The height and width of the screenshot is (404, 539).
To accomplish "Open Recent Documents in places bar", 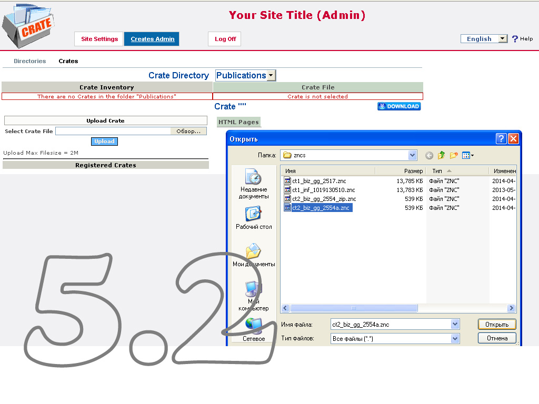I will pos(253,184).
